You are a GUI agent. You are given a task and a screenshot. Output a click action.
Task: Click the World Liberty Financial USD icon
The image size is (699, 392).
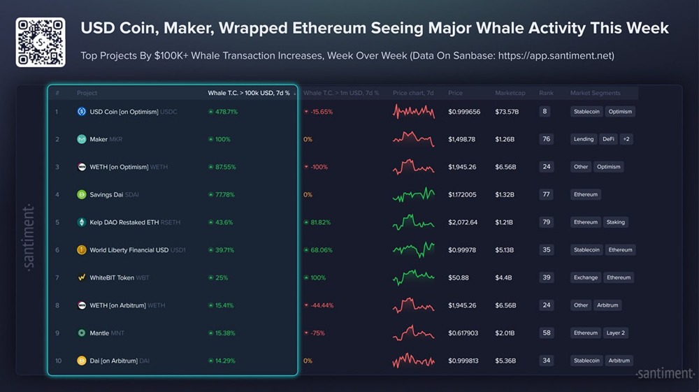[82, 249]
